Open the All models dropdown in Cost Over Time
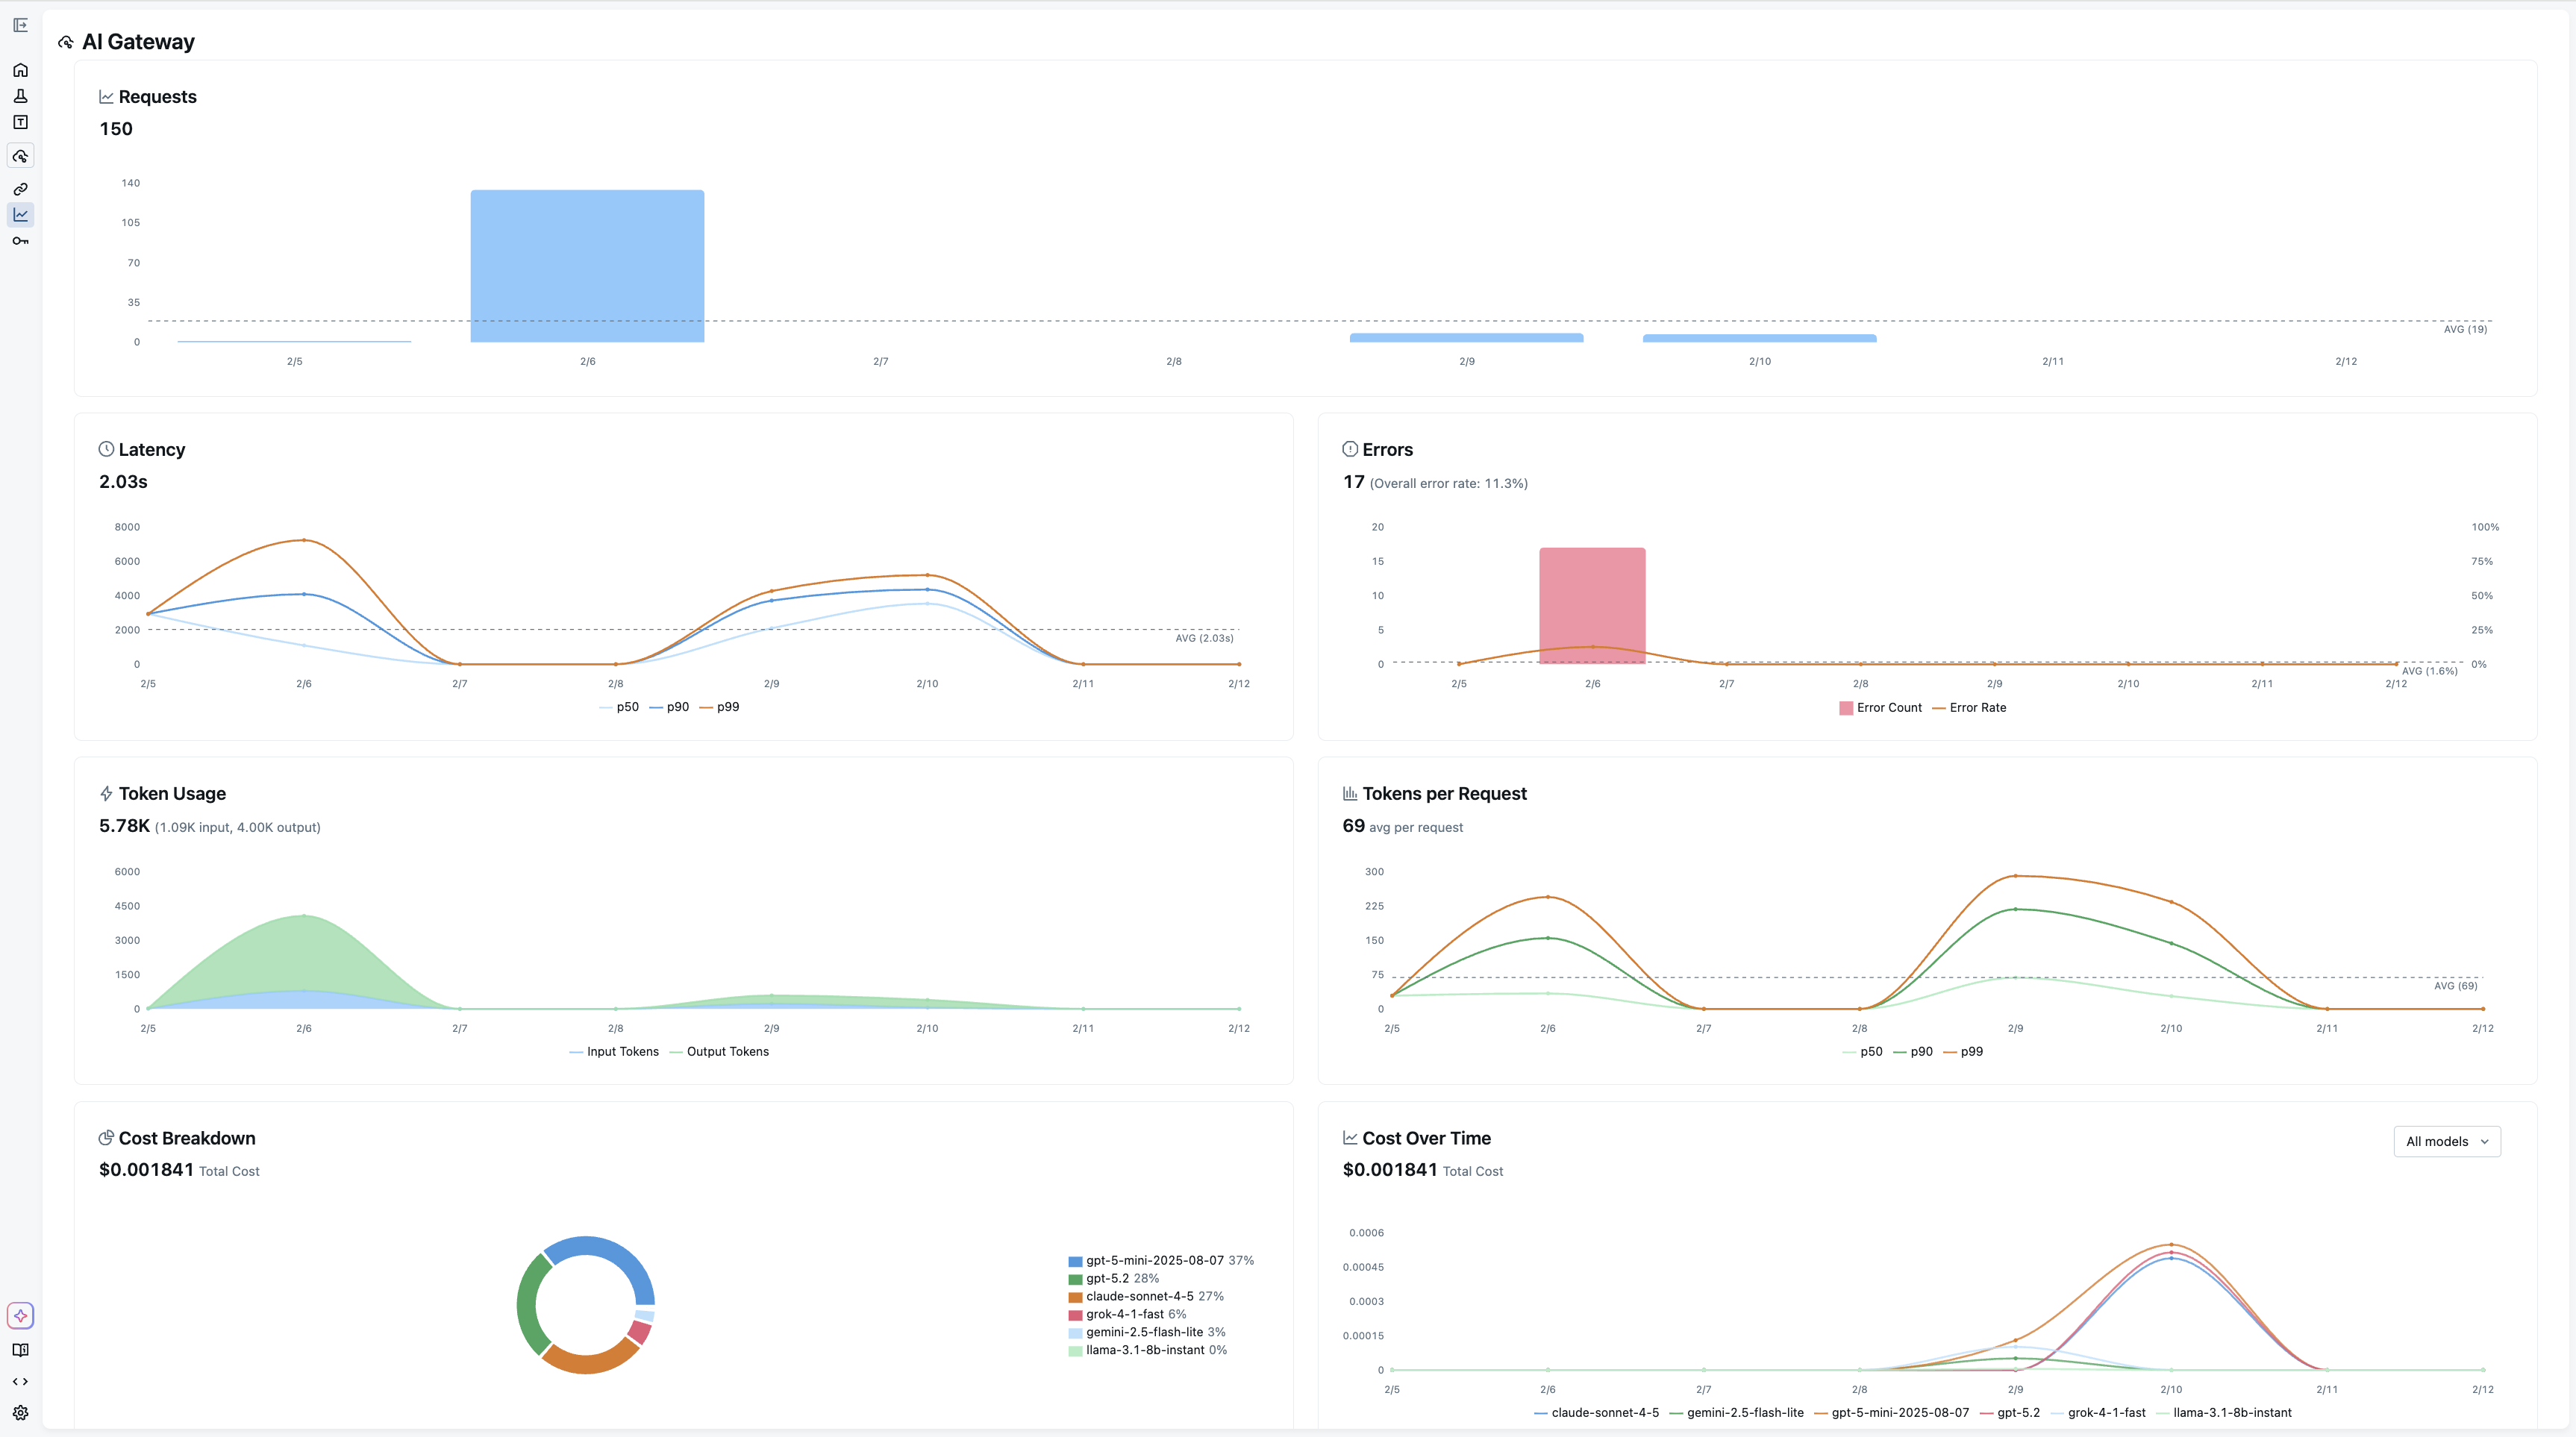This screenshot has height=1437, width=2576. point(2447,1141)
